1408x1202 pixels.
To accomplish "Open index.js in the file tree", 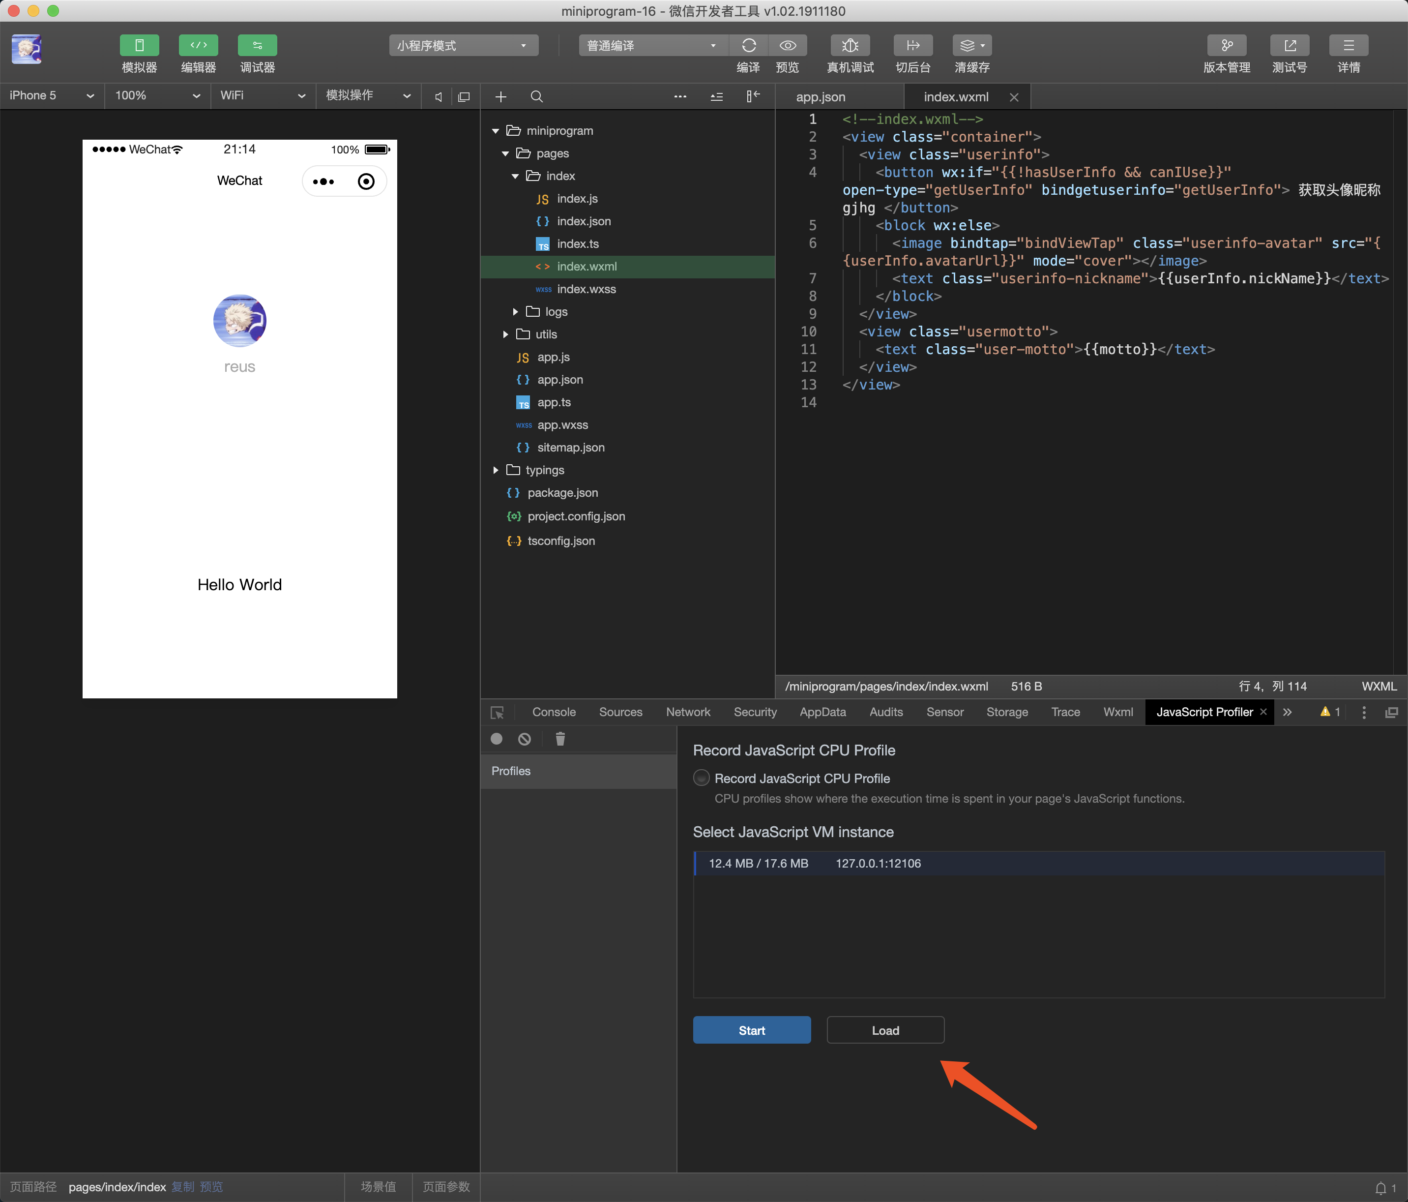I will pos(577,199).
